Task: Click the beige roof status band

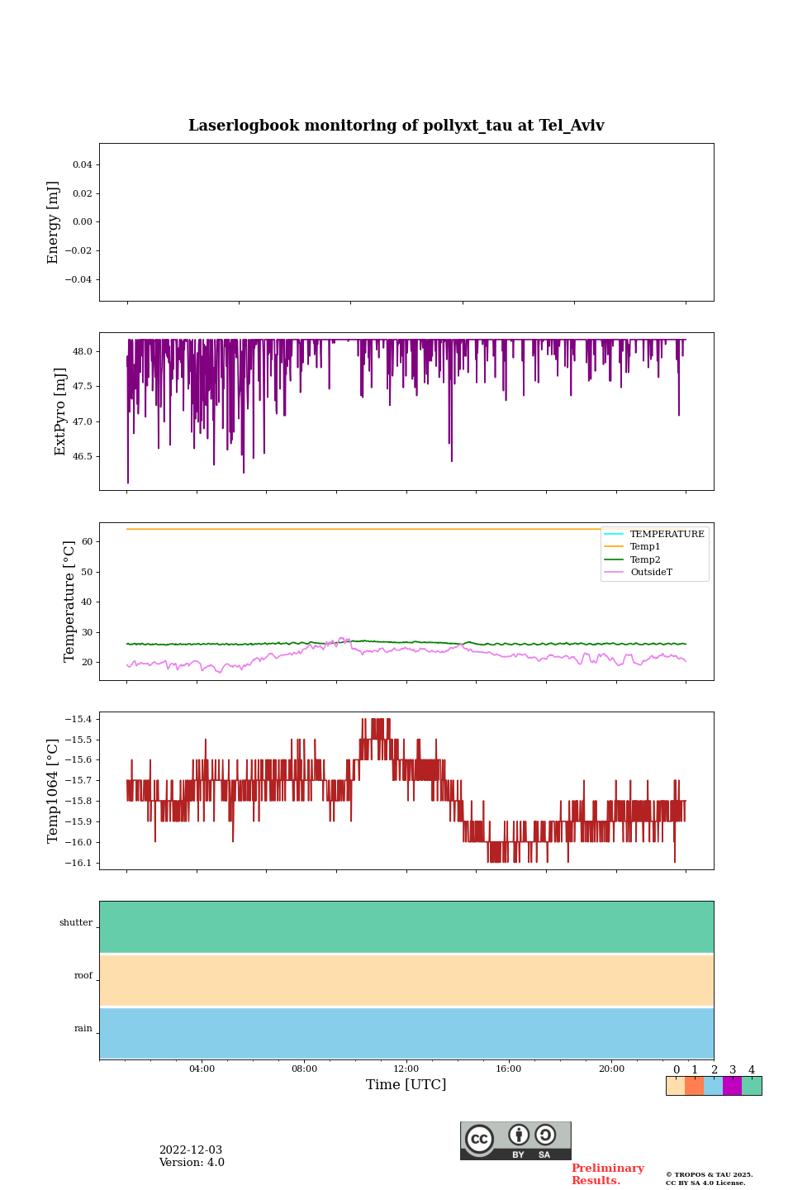Action: (406, 980)
